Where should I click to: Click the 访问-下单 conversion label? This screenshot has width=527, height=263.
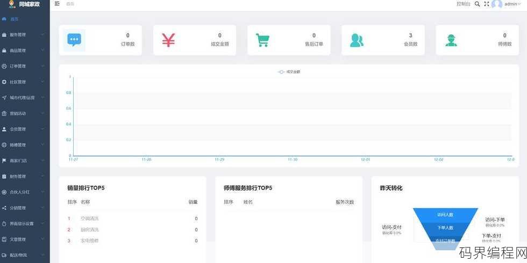[495, 220]
